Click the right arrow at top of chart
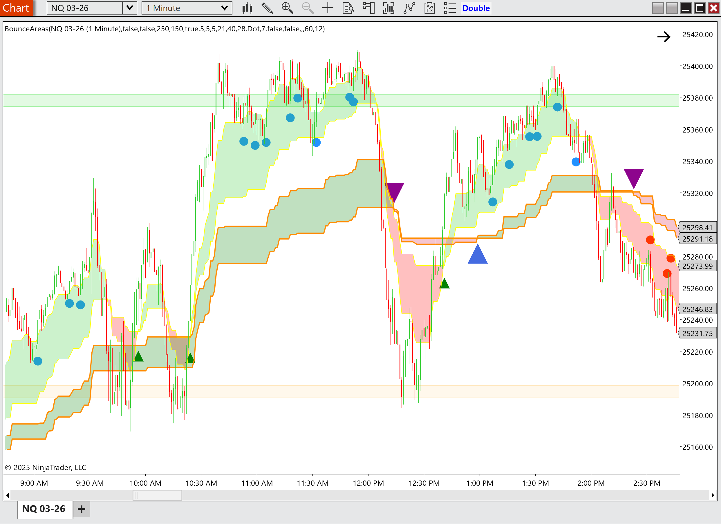The width and height of the screenshot is (721, 524). (x=664, y=37)
